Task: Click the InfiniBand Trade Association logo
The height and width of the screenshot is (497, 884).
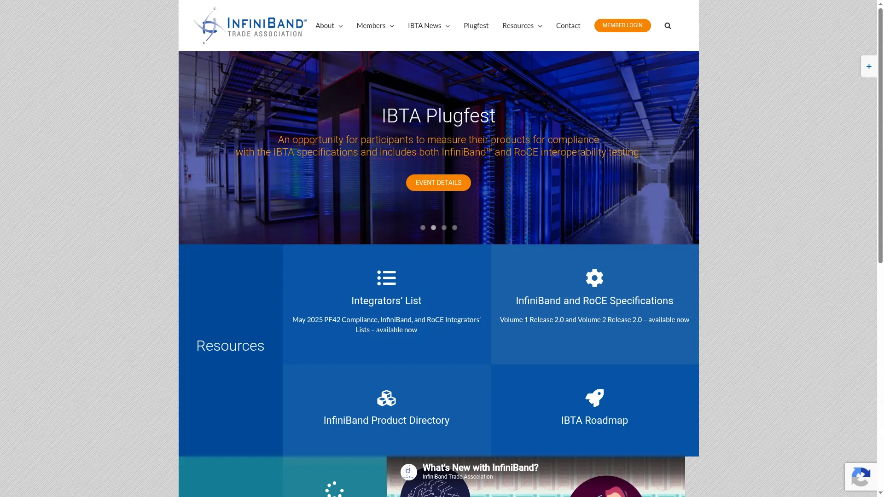Action: click(250, 25)
